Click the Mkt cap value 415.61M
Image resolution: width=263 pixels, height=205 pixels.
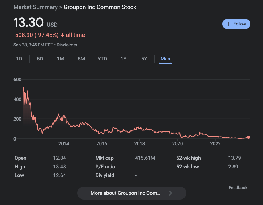(145, 158)
